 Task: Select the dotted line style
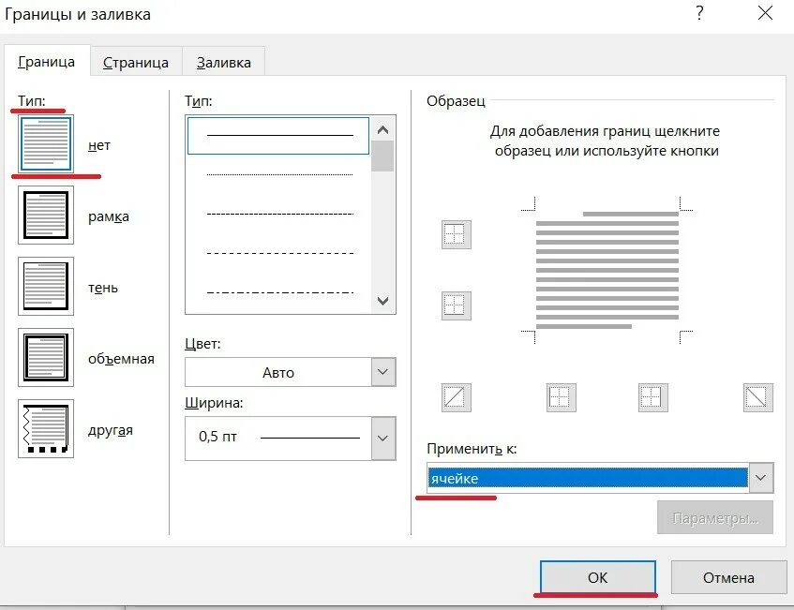point(278,174)
